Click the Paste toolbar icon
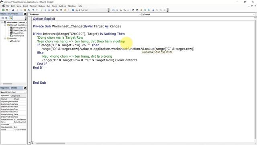The image size is (257, 145). [x=25, y=10]
